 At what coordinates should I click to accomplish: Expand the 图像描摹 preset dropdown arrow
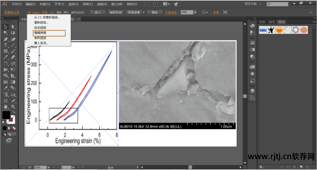(143, 12)
